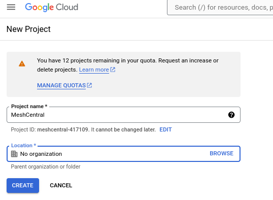Create the new project
The image size is (273, 200).
pyautogui.click(x=23, y=185)
